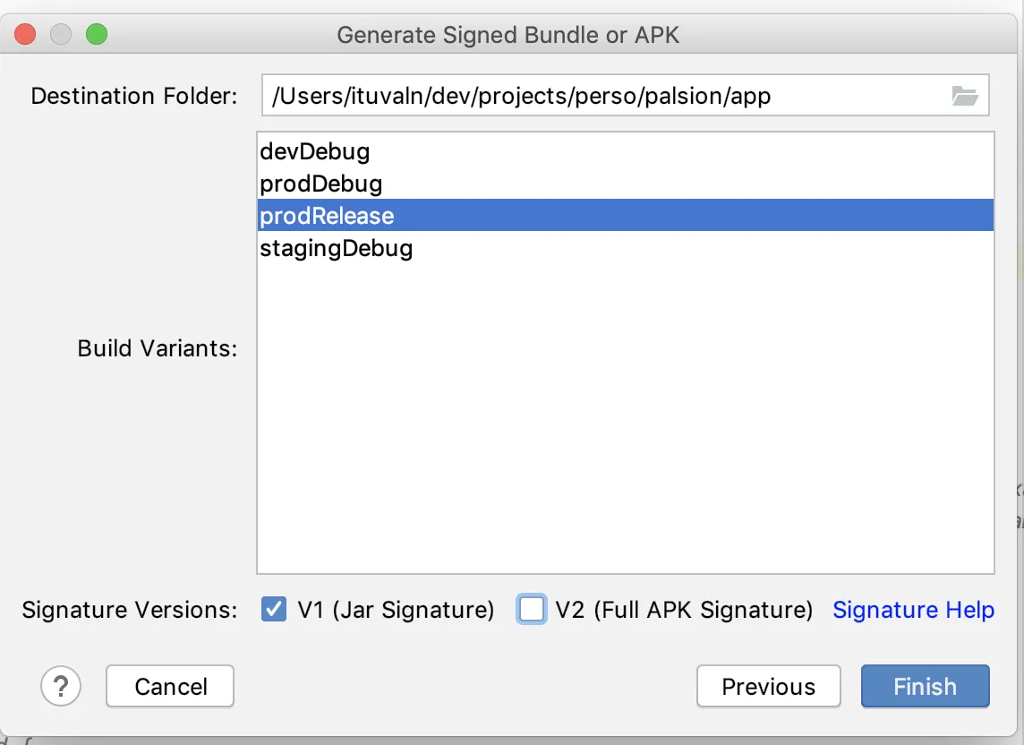Choose the stagingDebug build variant
This screenshot has width=1024, height=745.
336,248
